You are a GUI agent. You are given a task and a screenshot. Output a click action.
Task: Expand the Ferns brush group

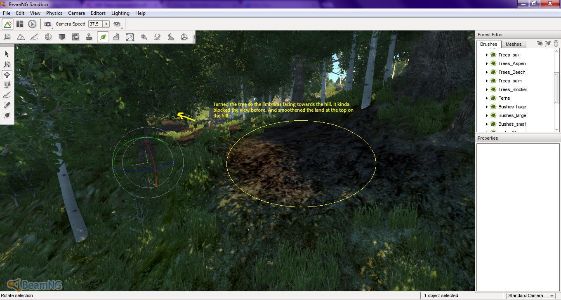tap(487, 98)
